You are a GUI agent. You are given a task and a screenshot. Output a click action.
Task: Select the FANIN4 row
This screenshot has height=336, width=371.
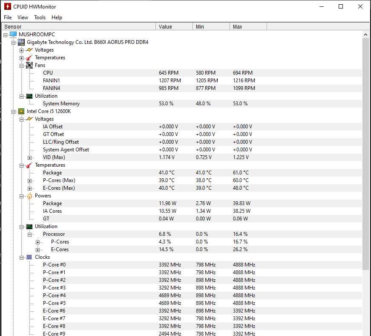coord(201,88)
